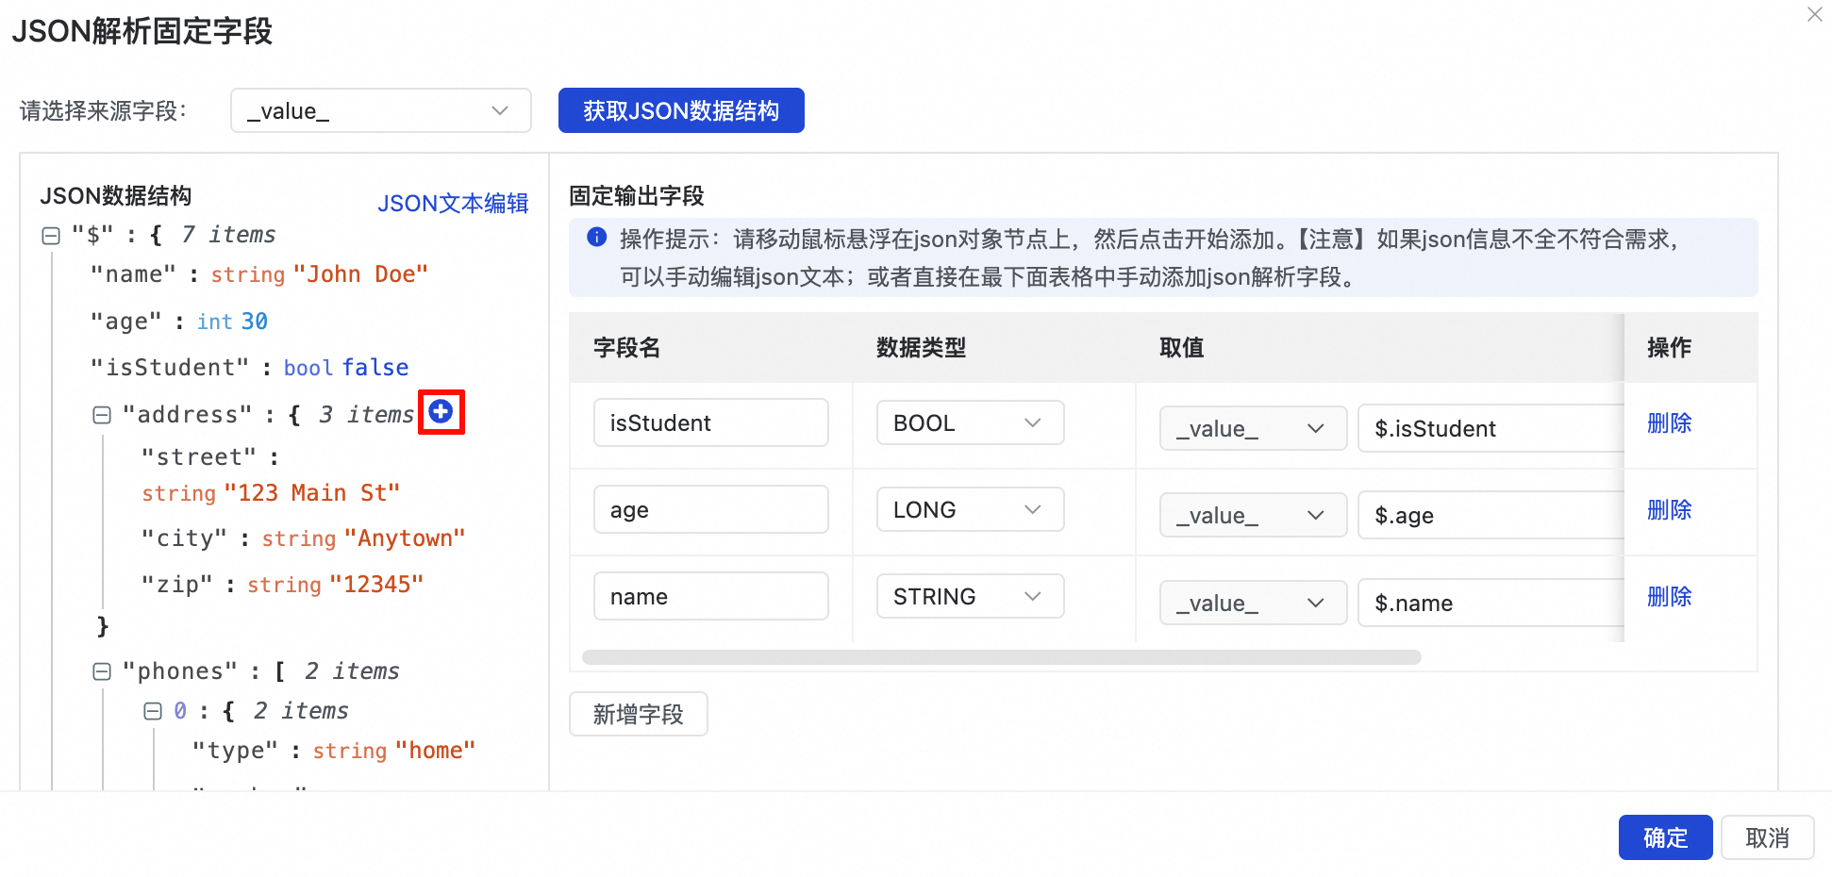The image size is (1832, 877).
Task: Open the _value_ dropdown in age row
Action: [1252, 516]
